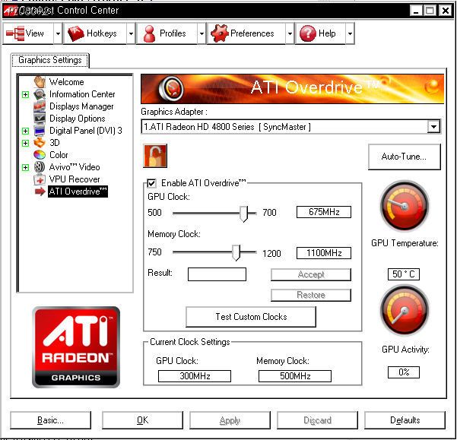
Task: Select Welcome in the tree
Action: 66,82
